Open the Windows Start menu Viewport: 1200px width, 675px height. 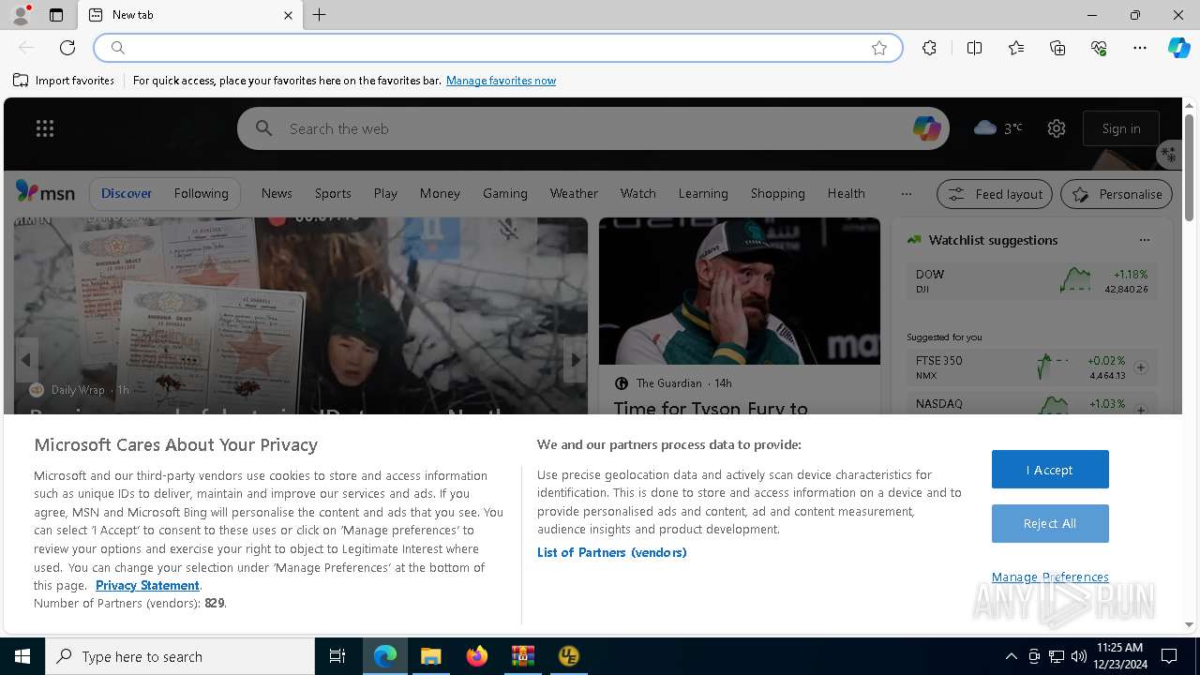pyautogui.click(x=22, y=656)
